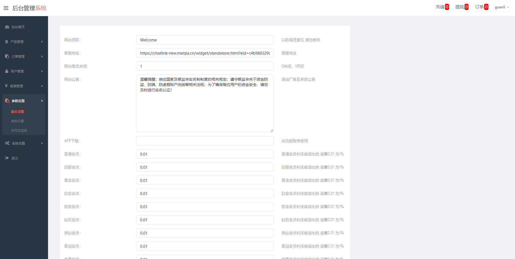Select the 用户管理 user management icon
The width and height of the screenshot is (515, 259).
7,71
